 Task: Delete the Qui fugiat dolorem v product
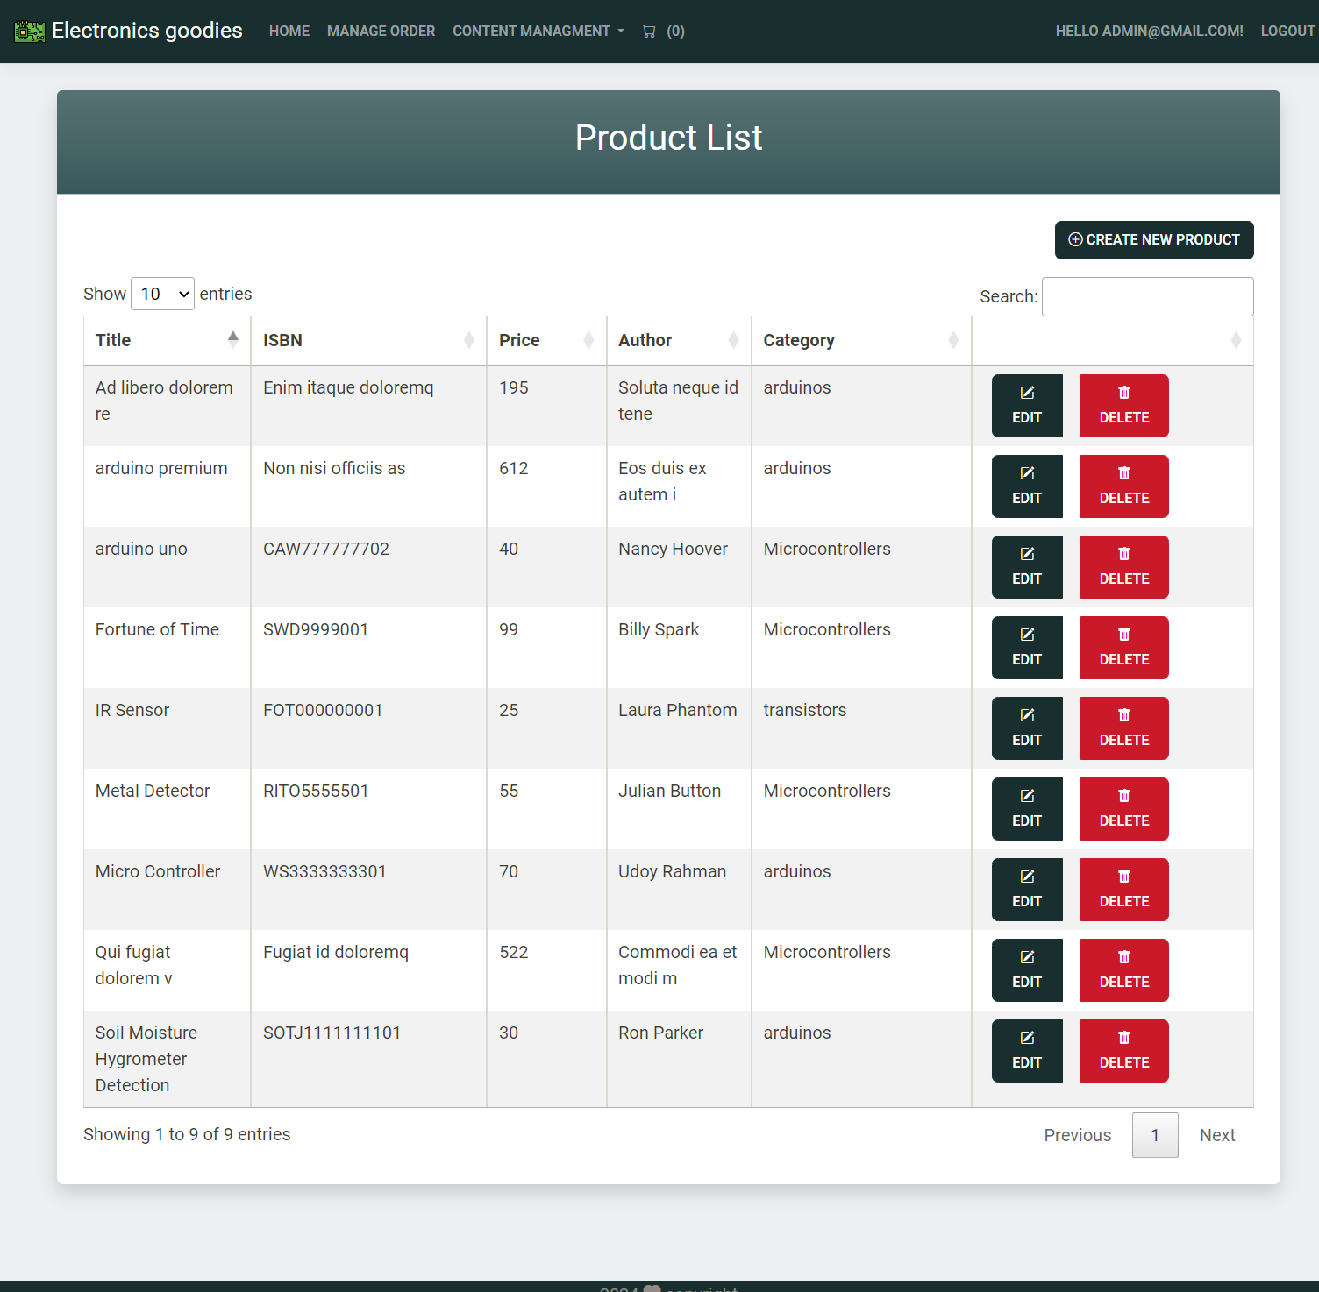point(1124,970)
